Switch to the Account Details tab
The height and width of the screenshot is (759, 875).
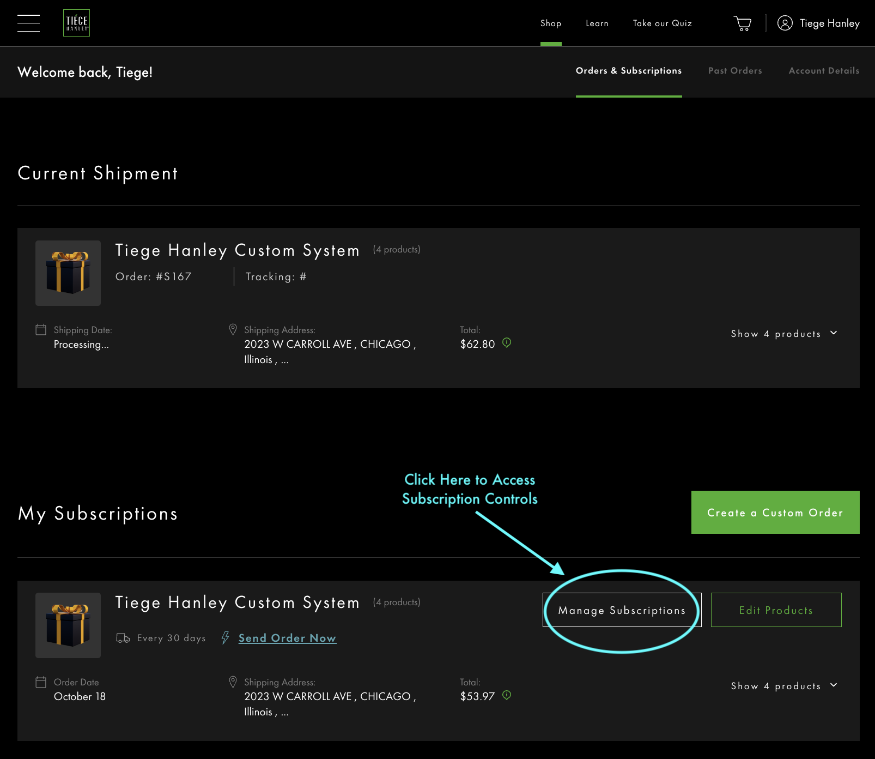click(x=824, y=71)
